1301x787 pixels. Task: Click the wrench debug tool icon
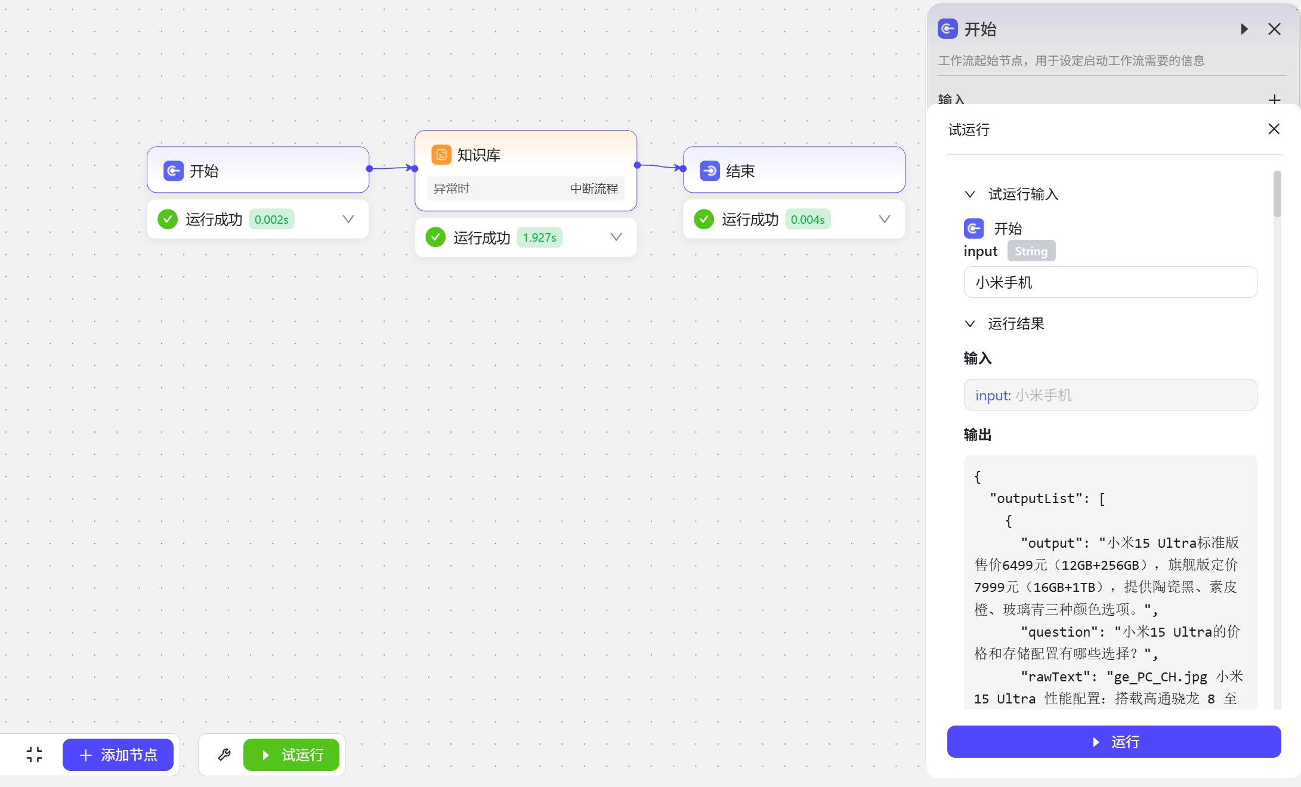[x=224, y=755]
